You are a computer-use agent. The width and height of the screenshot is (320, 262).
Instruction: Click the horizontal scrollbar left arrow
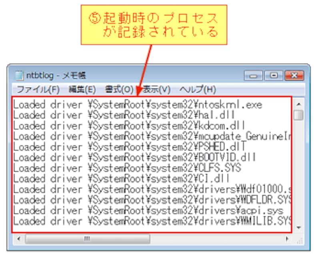[x=19, y=239]
